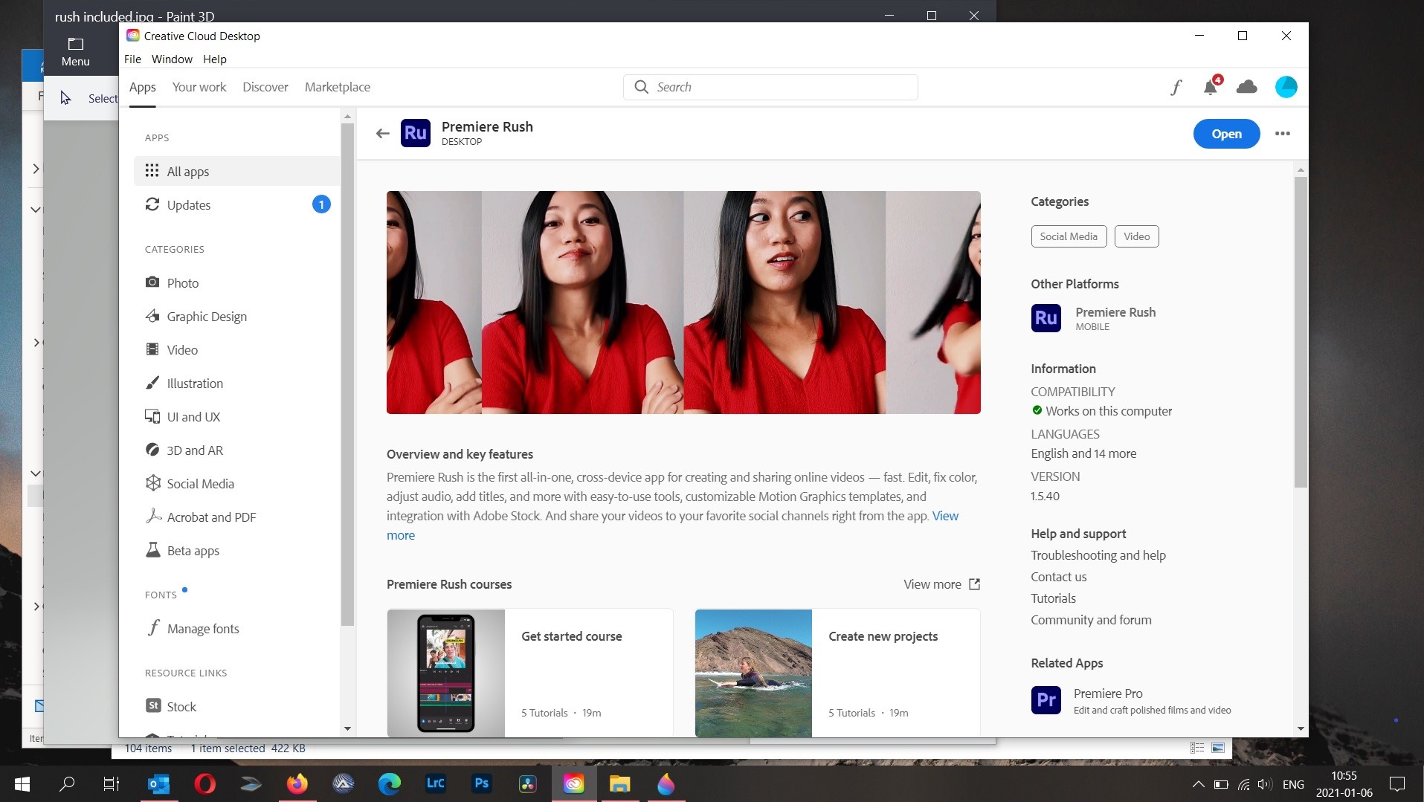1424x802 pixels.
Task: Select the Photo category icon
Action: point(152,282)
